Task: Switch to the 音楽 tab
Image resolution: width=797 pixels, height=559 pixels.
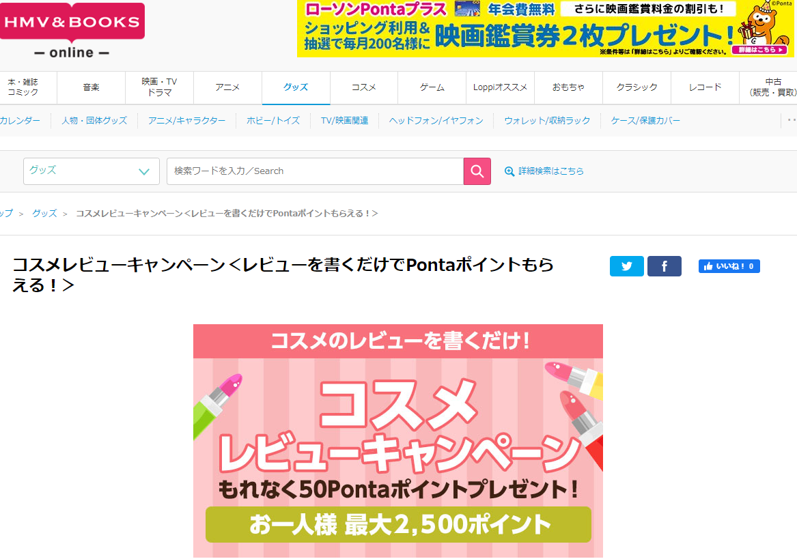Action: click(91, 87)
